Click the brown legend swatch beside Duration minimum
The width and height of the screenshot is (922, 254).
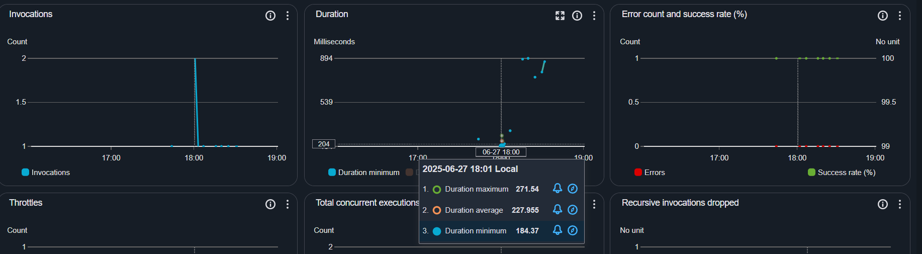(x=409, y=173)
